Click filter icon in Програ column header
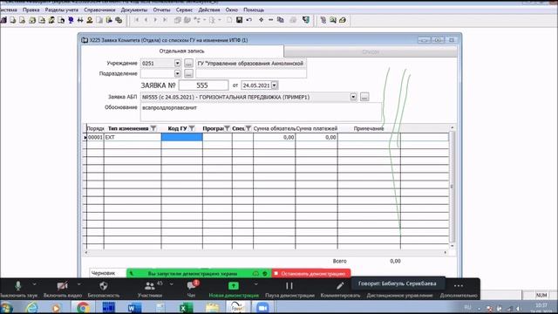 pyautogui.click(x=227, y=128)
